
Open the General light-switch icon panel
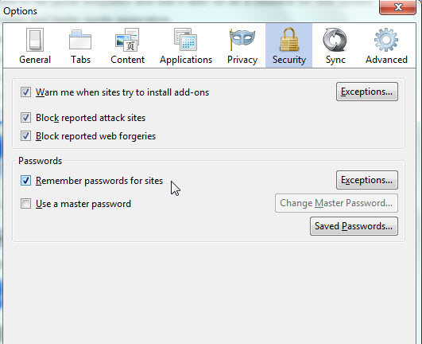(35, 40)
